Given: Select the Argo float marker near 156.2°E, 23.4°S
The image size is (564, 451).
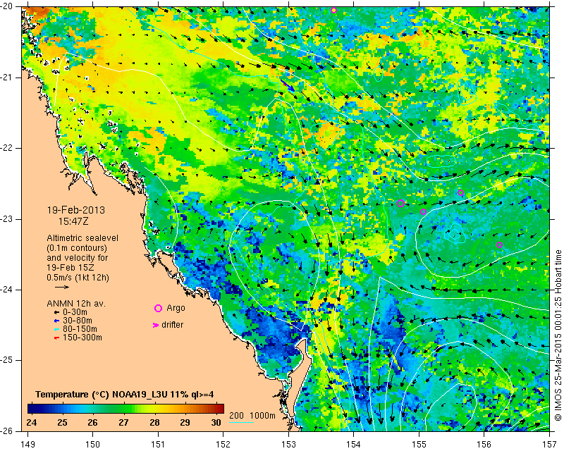Looking at the screenshot, I should point(499,245).
